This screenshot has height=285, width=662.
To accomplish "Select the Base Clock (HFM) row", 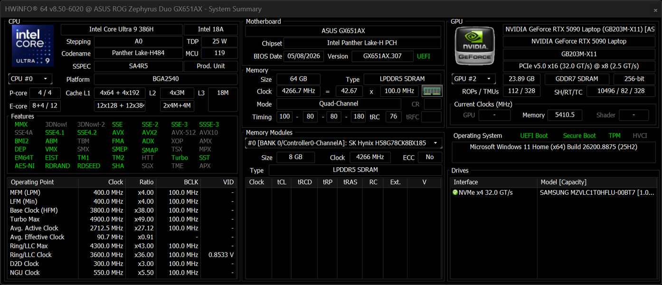I will point(122,210).
